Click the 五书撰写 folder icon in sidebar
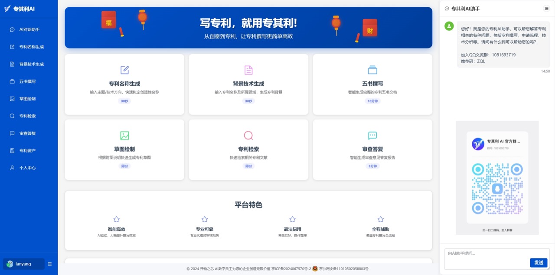 coord(12,81)
